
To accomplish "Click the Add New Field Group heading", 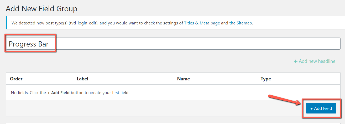I will (x=41, y=9).
